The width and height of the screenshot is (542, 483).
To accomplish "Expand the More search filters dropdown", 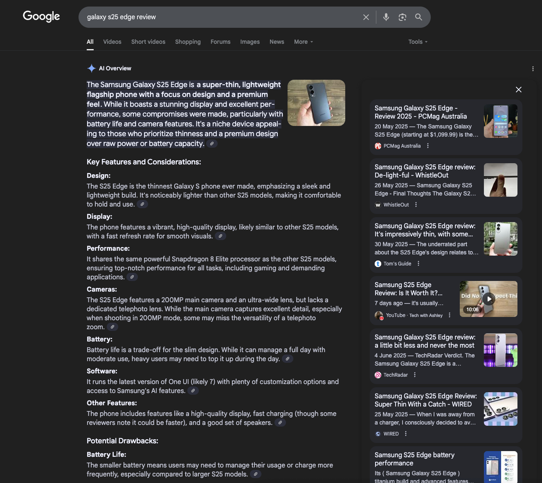I will [x=303, y=42].
